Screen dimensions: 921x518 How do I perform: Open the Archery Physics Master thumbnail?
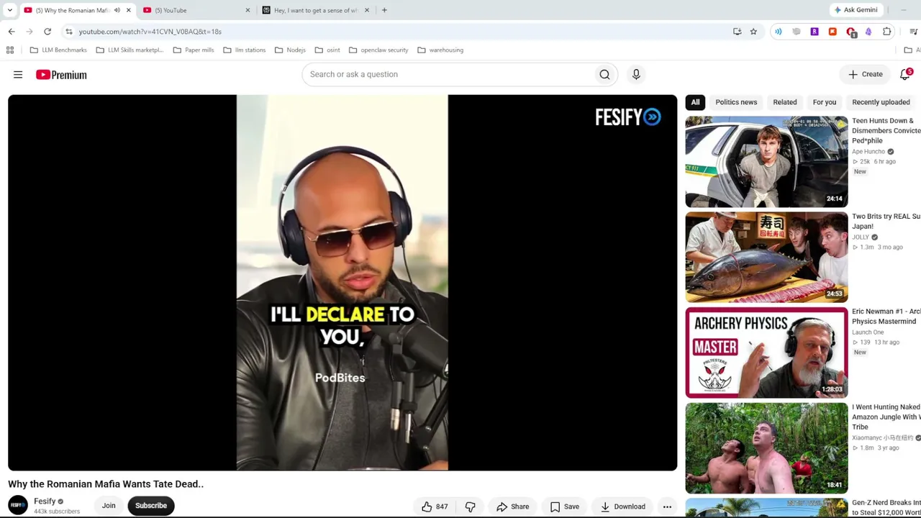pyautogui.click(x=766, y=353)
